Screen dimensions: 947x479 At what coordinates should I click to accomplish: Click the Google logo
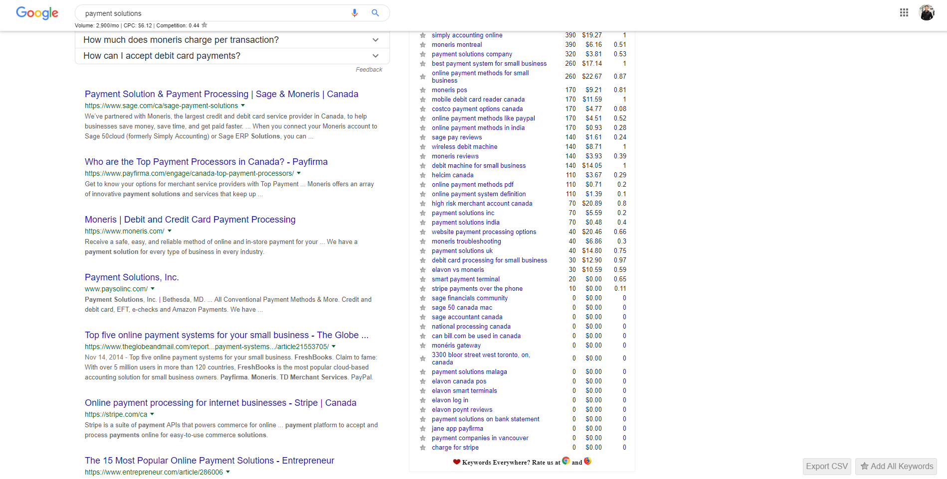(x=37, y=13)
